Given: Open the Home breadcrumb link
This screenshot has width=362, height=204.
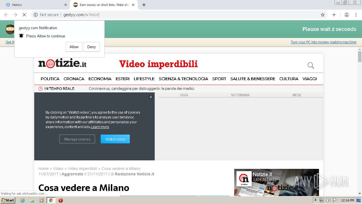Looking at the screenshot, I should click(44, 169).
